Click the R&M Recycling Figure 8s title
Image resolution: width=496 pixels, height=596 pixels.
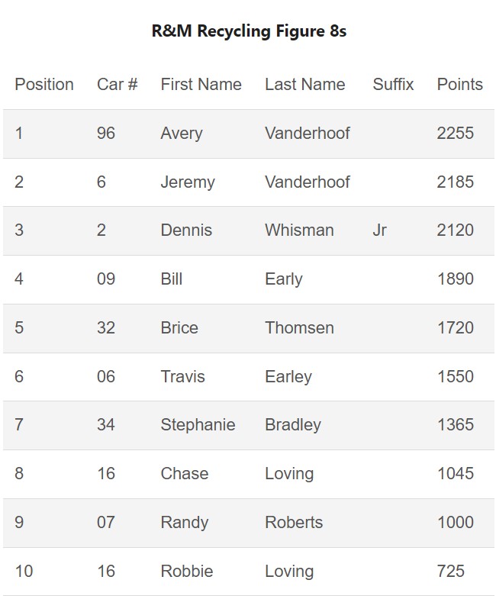249,31
